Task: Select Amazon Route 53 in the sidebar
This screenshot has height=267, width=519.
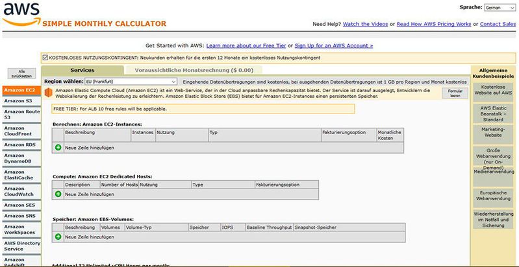Action: tap(21, 114)
